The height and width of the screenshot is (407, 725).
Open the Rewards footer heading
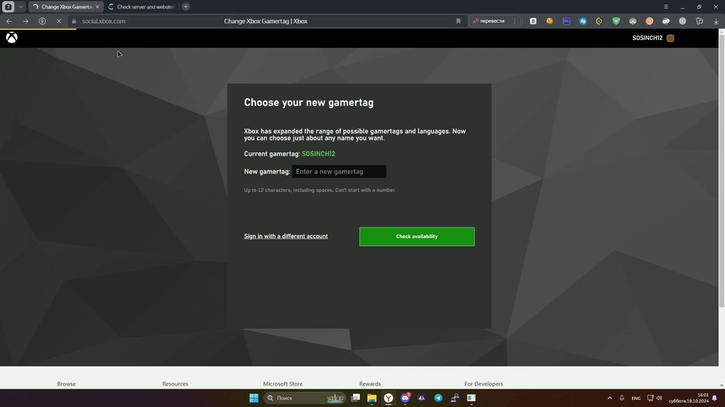click(x=370, y=384)
